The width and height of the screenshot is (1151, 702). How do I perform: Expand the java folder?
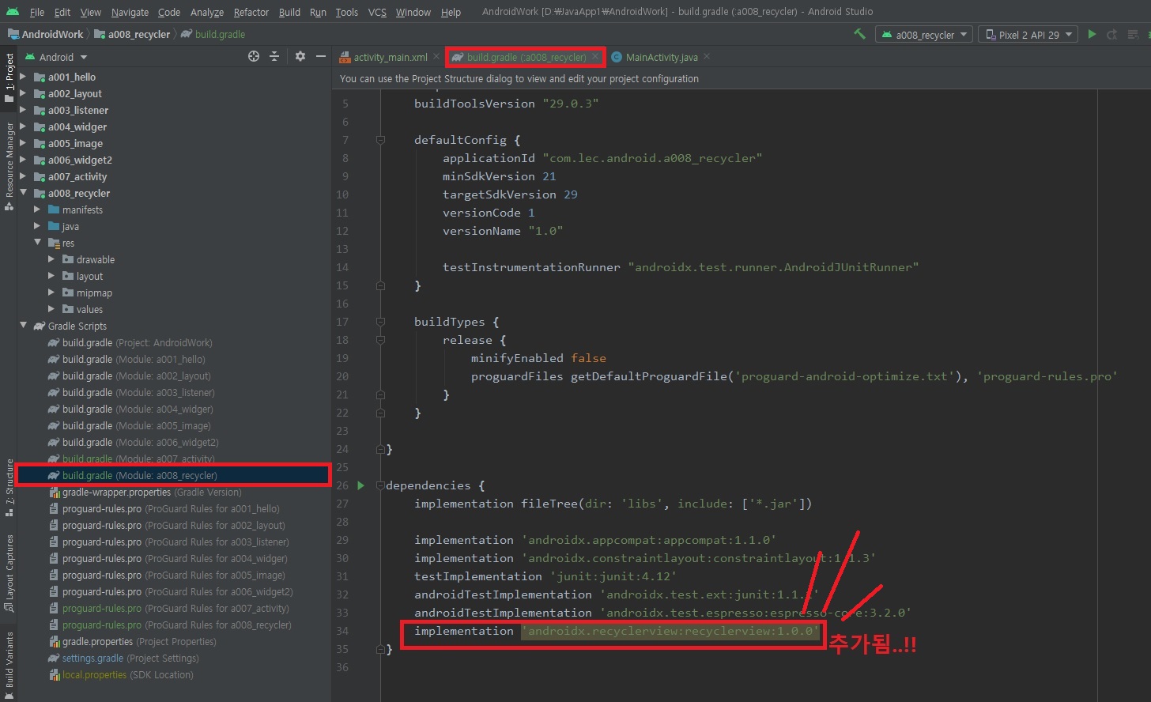pos(37,226)
